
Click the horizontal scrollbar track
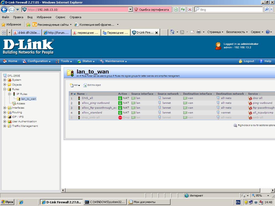coord(162,190)
